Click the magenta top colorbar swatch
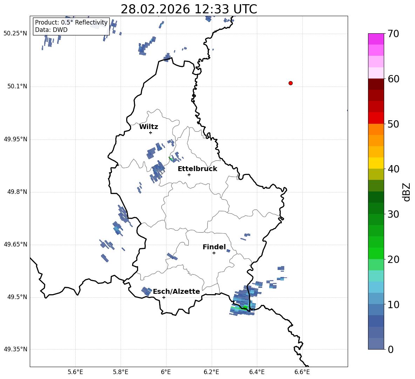 [376, 39]
